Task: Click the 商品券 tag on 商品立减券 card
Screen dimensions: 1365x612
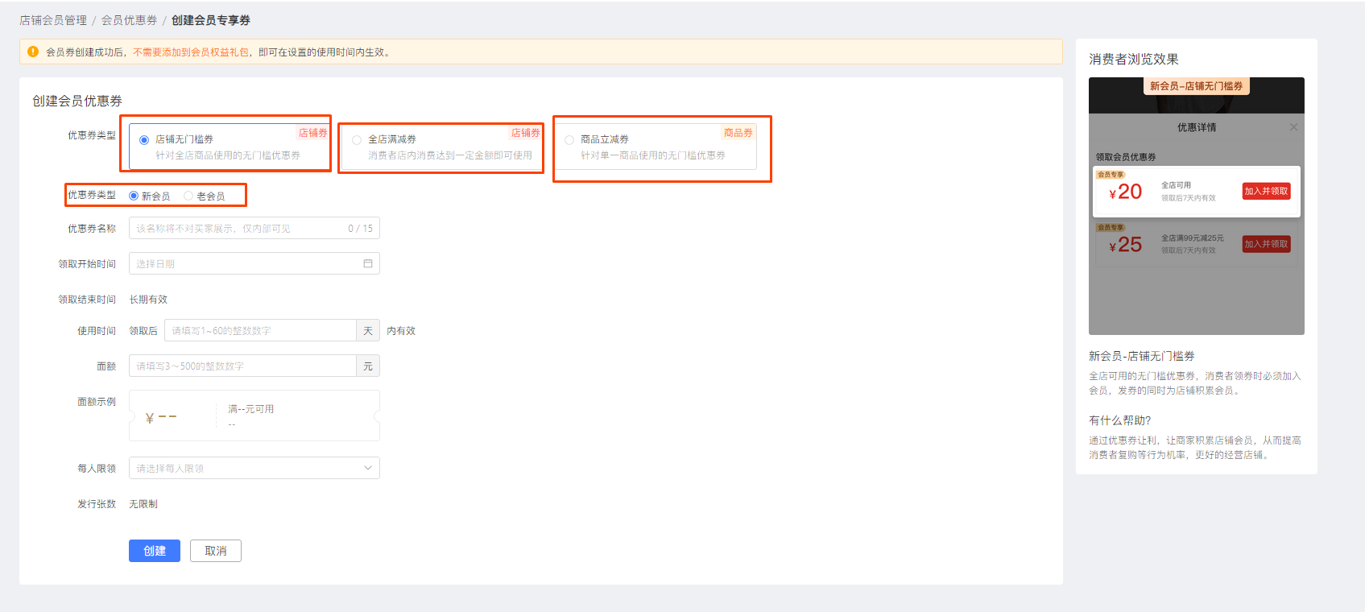Action: click(738, 133)
